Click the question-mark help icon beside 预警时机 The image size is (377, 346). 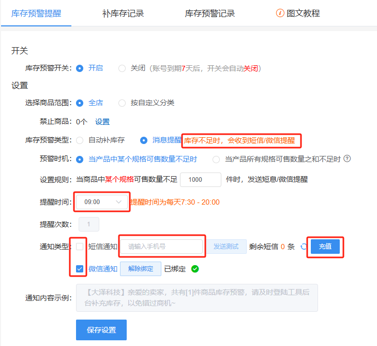347,158
